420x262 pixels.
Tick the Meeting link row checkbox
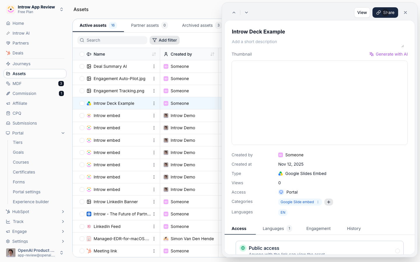(x=82, y=251)
